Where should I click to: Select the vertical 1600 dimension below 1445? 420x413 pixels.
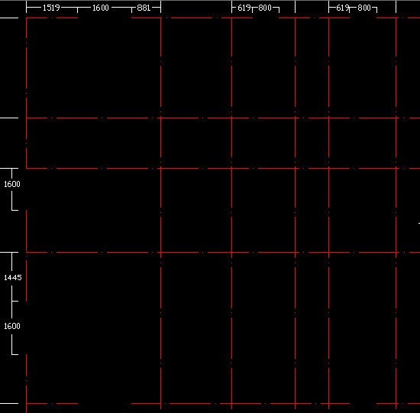click(12, 326)
